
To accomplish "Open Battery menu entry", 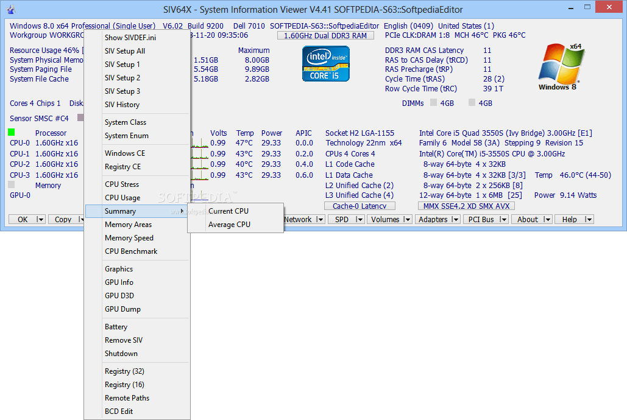I will tap(137, 327).
